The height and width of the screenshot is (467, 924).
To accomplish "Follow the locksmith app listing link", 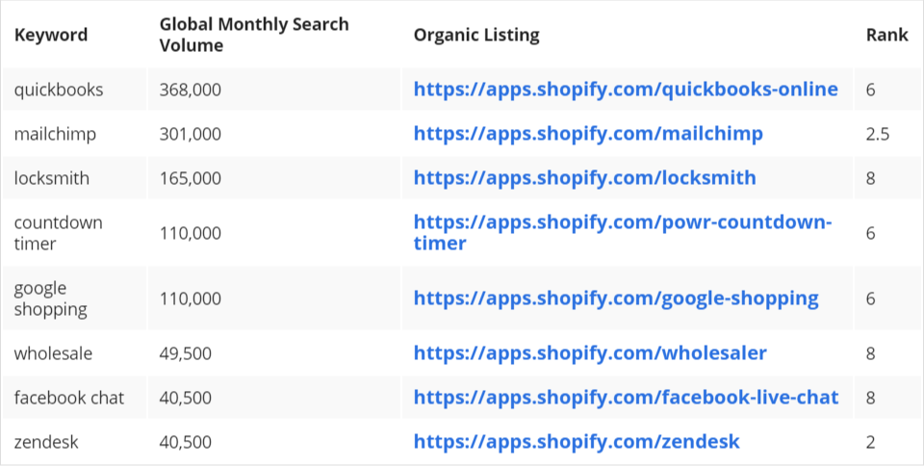I will 584,178.
